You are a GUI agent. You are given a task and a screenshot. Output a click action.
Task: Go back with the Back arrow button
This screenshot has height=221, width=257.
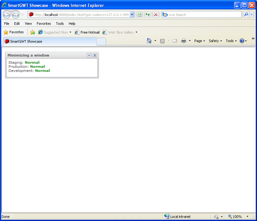(x=7, y=15)
